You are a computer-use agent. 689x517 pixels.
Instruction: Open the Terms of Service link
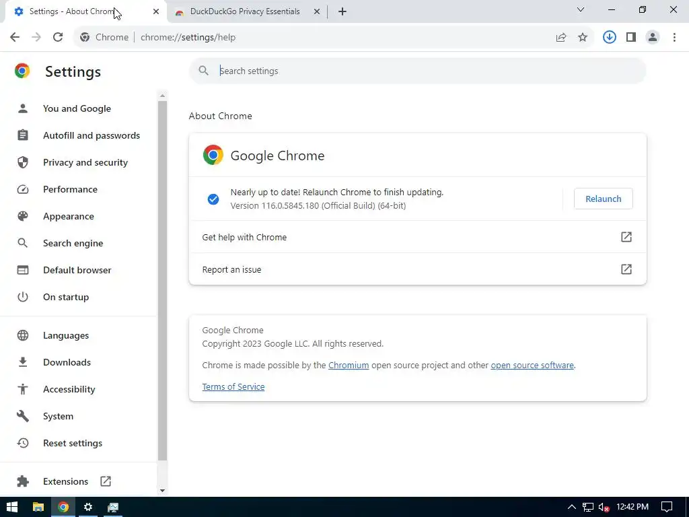click(x=233, y=387)
